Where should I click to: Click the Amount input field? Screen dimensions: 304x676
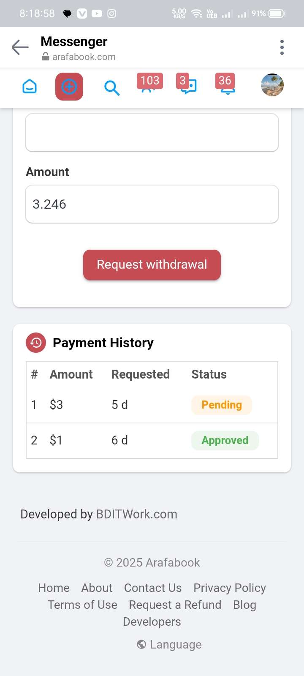(152, 204)
